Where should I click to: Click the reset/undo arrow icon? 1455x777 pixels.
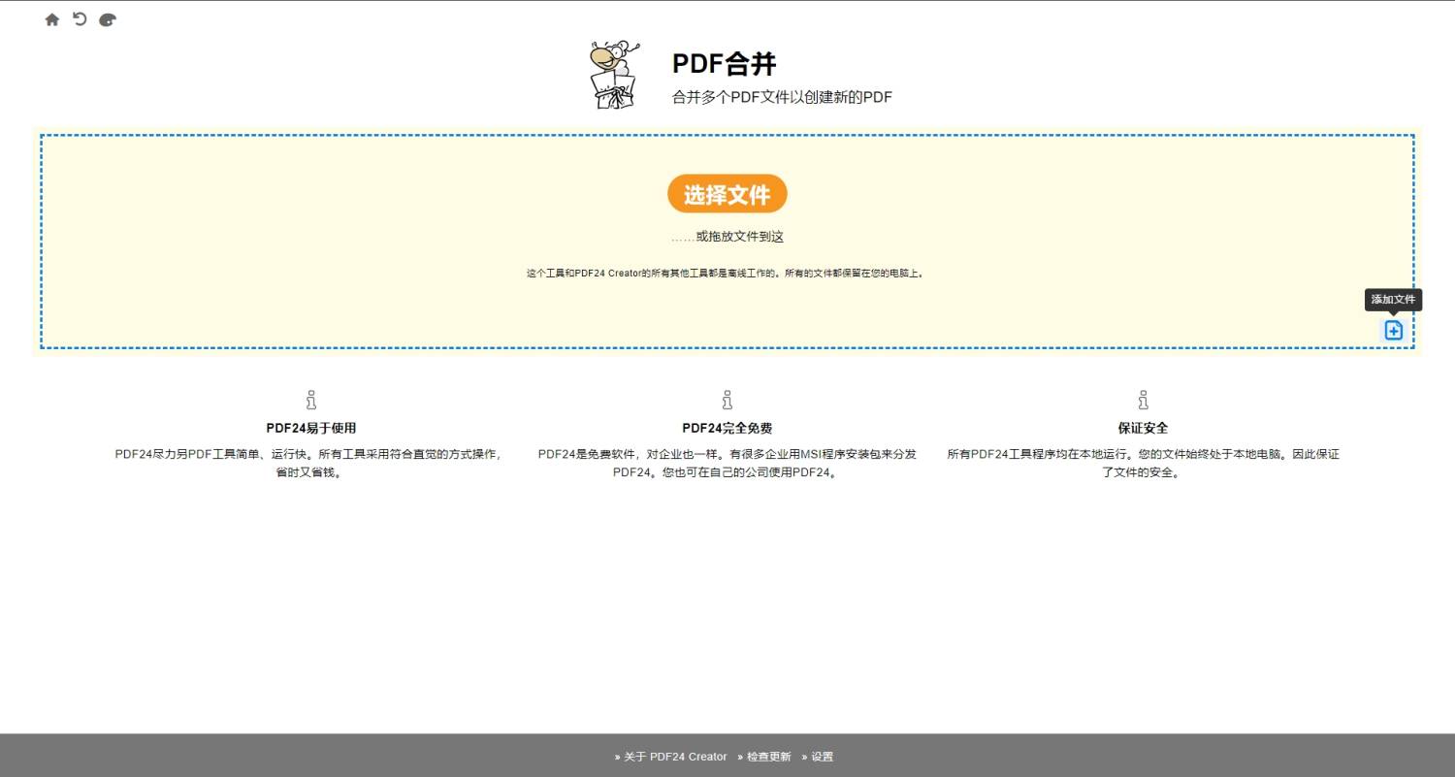point(80,18)
